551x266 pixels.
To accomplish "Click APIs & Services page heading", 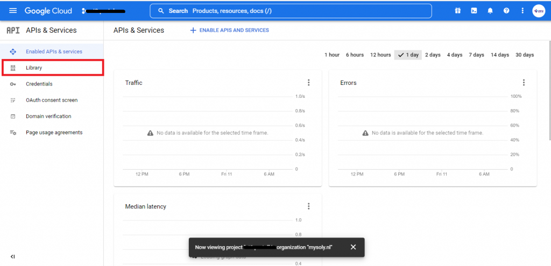I will pyautogui.click(x=139, y=30).
